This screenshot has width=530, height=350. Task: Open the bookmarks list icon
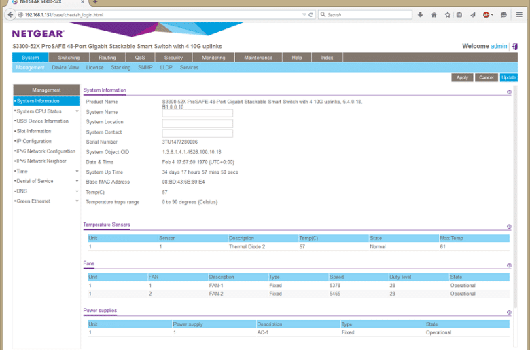coord(459,14)
